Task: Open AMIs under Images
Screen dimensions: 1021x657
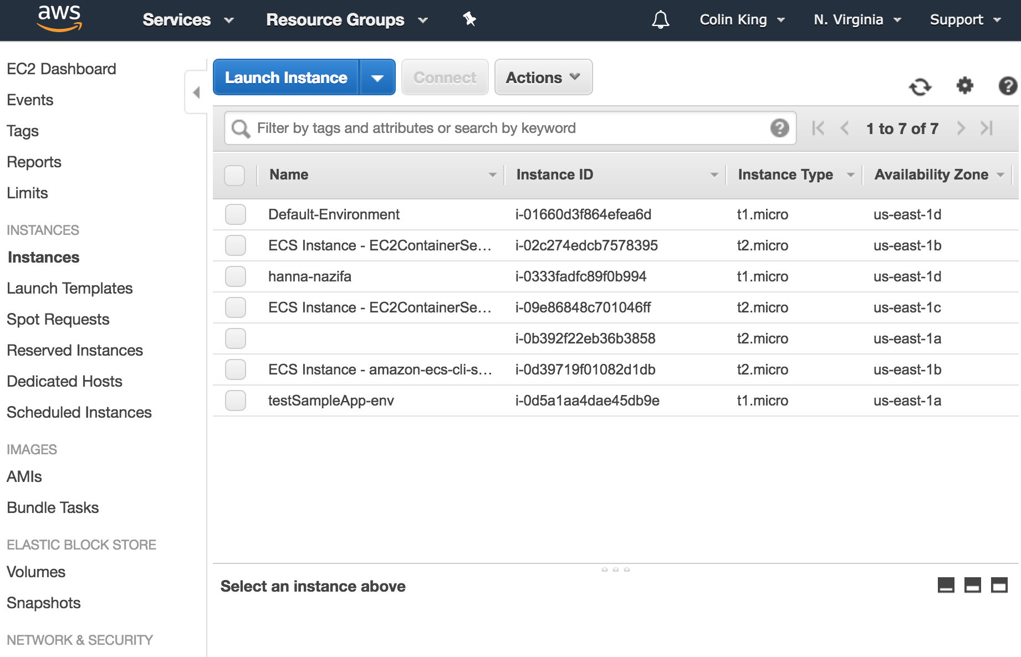Action: [x=24, y=477]
